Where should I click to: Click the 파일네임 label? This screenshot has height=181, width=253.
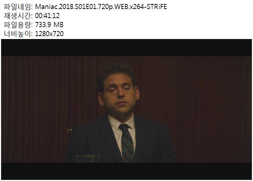[18, 7]
